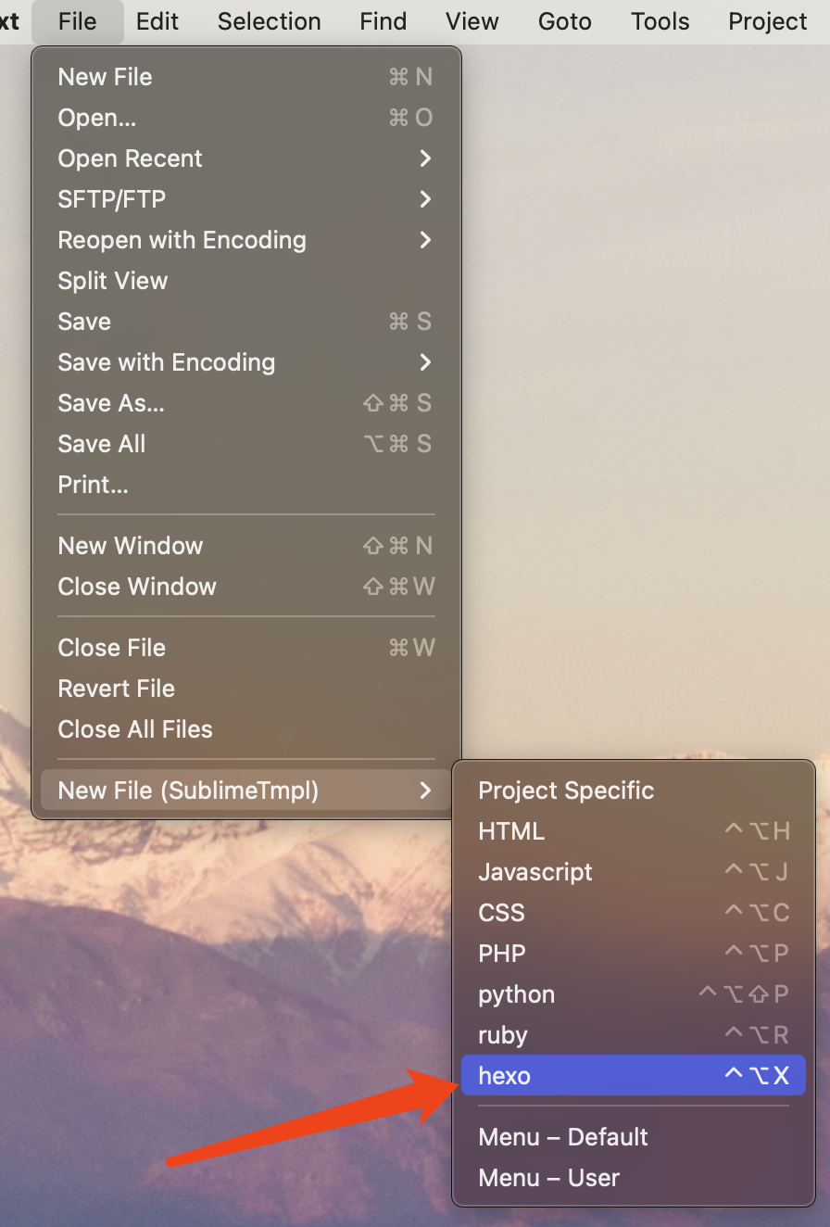Choose Open… in File menu
This screenshot has width=830, height=1227.
coord(246,118)
